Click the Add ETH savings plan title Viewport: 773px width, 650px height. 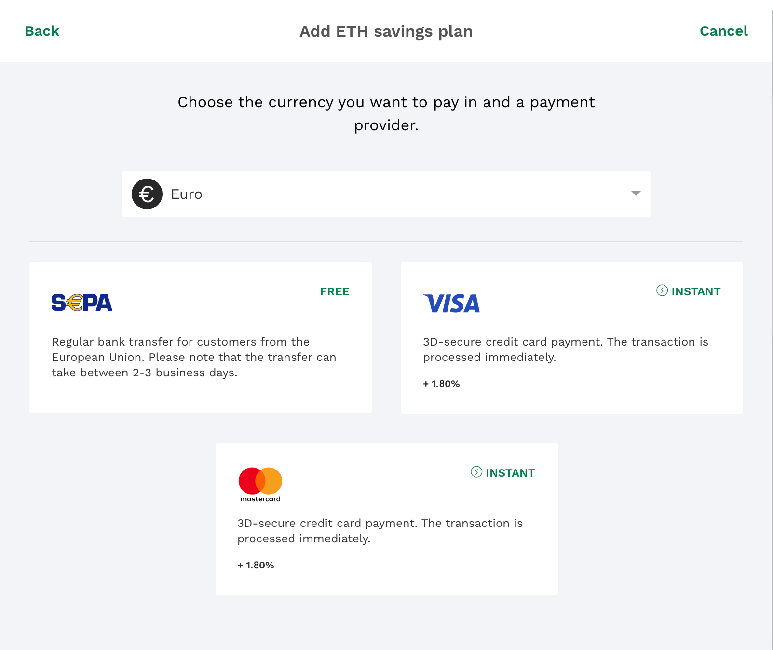pyautogui.click(x=386, y=31)
